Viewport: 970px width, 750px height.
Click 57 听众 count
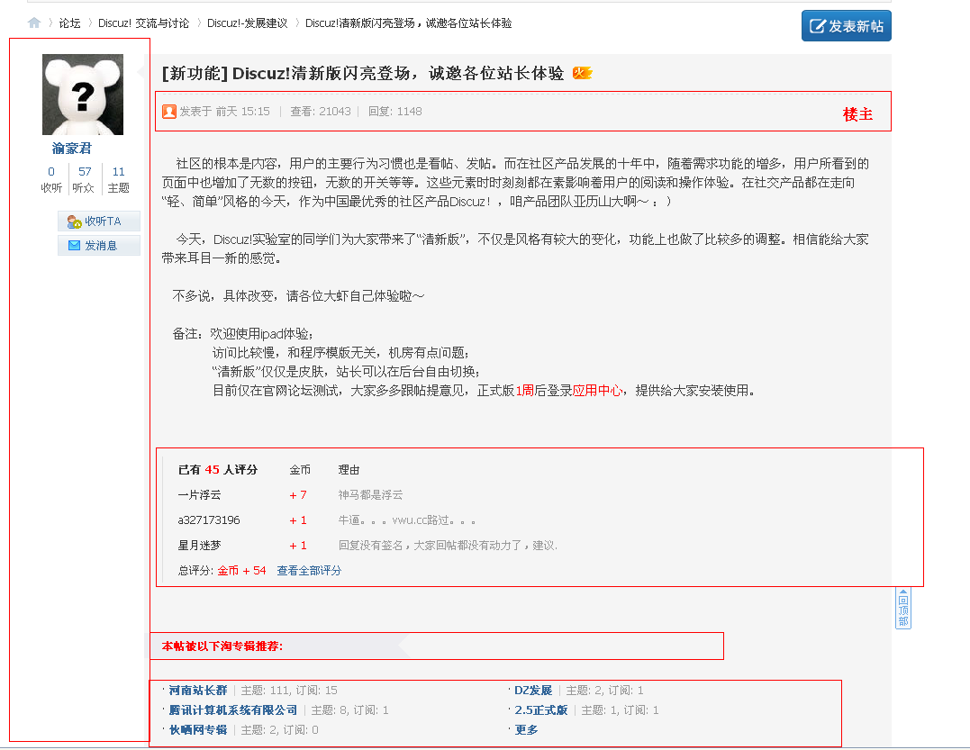tap(84, 179)
